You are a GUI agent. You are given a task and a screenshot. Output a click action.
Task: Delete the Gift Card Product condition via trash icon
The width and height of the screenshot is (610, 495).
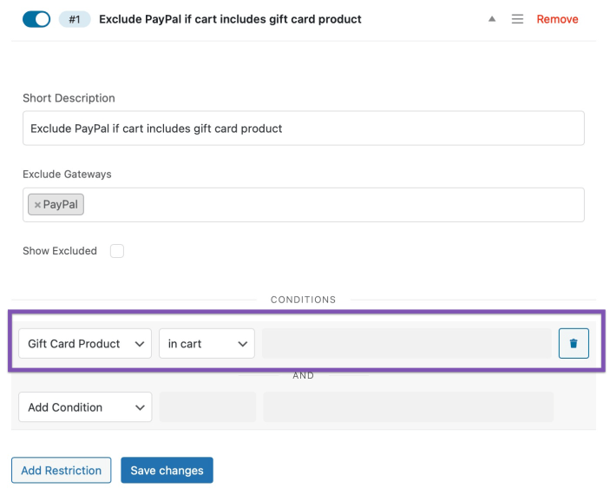[x=574, y=343]
